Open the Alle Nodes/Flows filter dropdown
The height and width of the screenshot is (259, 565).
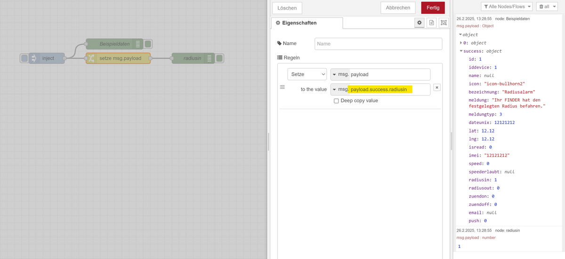click(x=507, y=7)
